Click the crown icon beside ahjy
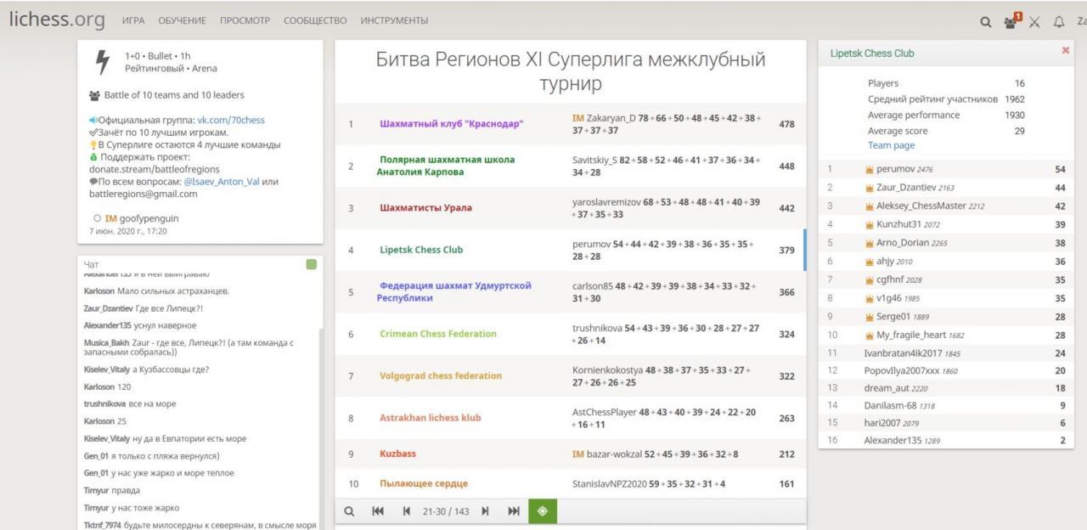Screen dimensions: 1087x530 pyautogui.click(x=870, y=262)
